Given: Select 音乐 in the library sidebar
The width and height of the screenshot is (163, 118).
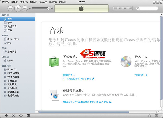Looking at the screenshot, I should tap(18, 19).
